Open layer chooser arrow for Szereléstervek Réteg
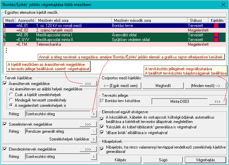Viewport: 229px width, 165px height. tap(94, 131)
